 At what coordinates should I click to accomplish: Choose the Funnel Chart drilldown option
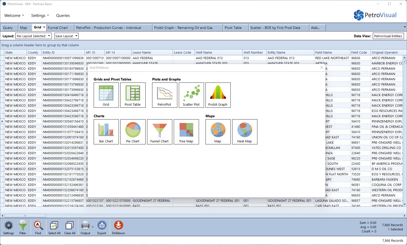(x=159, y=132)
